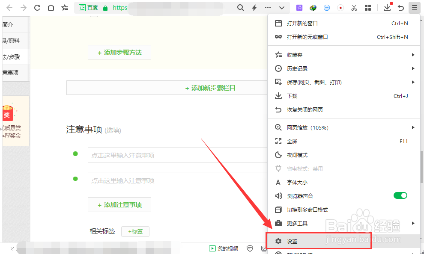Click the 添加注意事项 button

point(119,204)
